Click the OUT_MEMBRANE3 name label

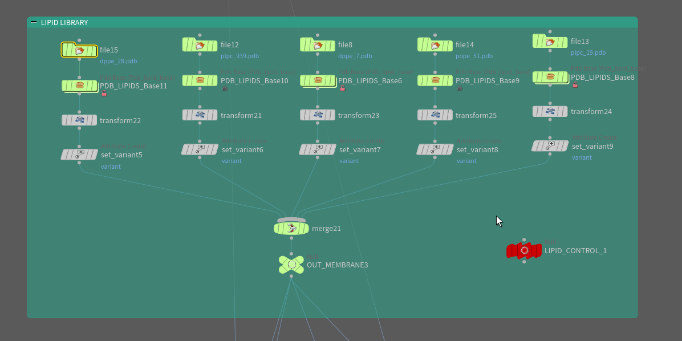coord(338,265)
